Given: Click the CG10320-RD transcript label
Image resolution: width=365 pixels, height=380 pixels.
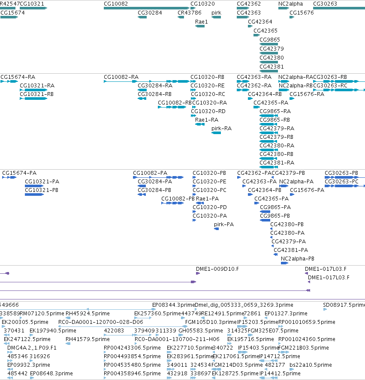Looking at the screenshot, I should coord(208,111).
